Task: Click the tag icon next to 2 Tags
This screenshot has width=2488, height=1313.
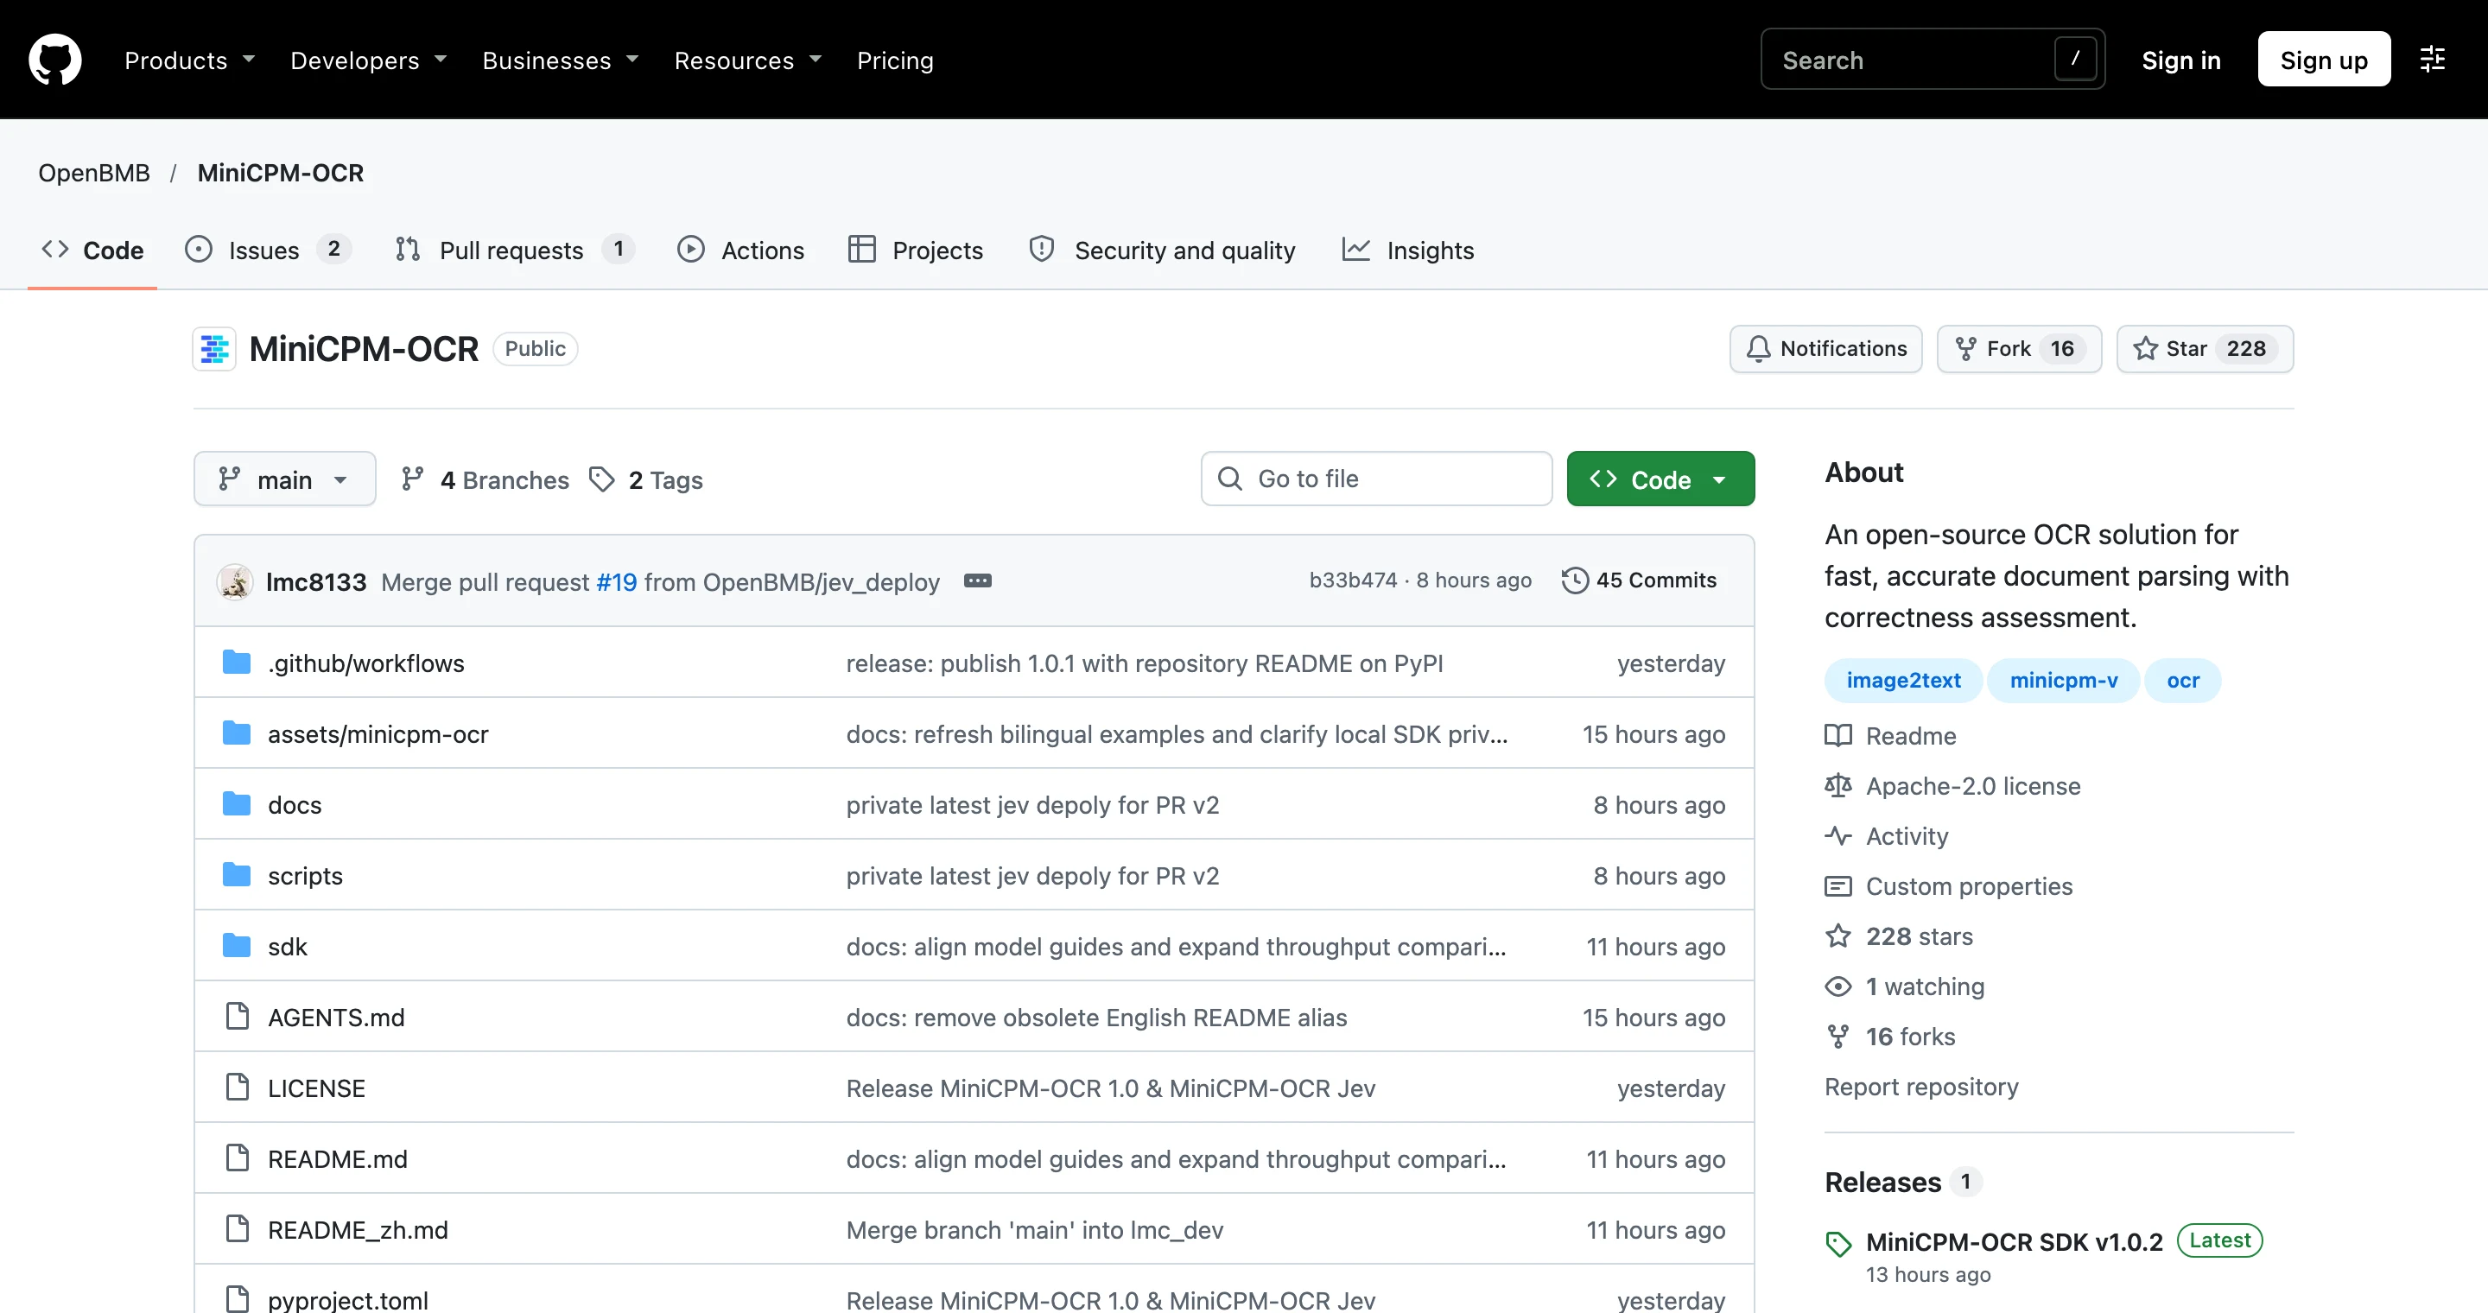Action: 602,479
